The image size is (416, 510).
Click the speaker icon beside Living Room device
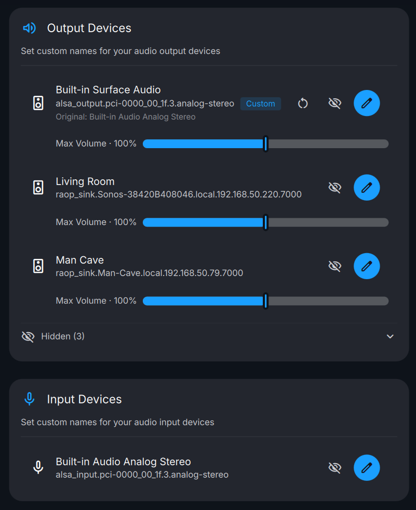(x=38, y=187)
